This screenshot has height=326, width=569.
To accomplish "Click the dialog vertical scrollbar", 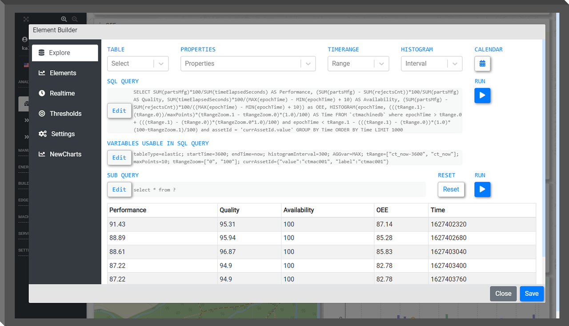I will click(544, 147).
